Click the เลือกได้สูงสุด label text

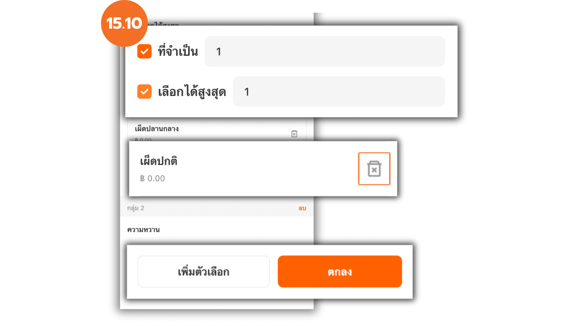coord(192,92)
